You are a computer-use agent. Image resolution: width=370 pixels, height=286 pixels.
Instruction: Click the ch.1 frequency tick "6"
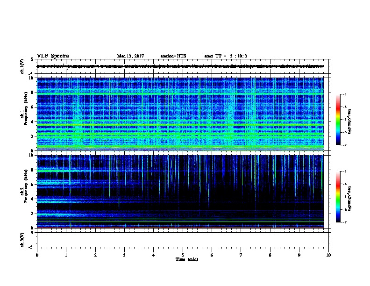click(x=33, y=107)
